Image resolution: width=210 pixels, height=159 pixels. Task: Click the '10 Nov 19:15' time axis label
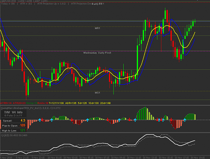198,158
